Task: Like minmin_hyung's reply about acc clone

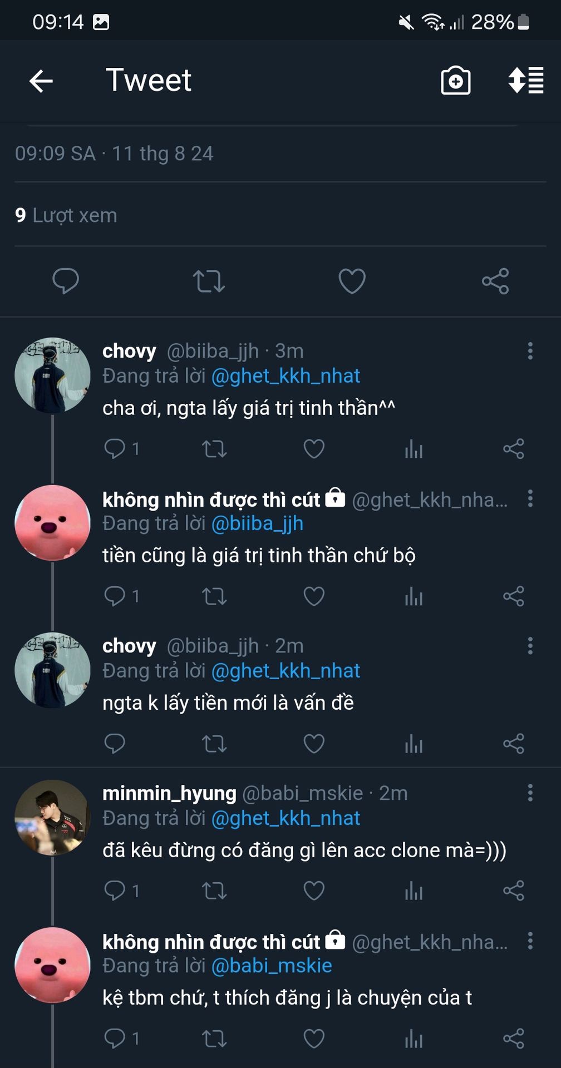Action: (x=314, y=891)
